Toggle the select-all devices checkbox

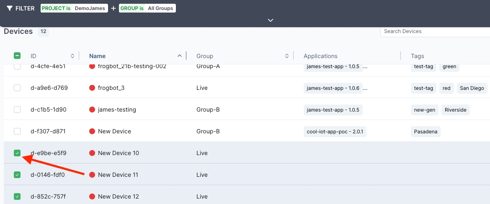click(17, 56)
